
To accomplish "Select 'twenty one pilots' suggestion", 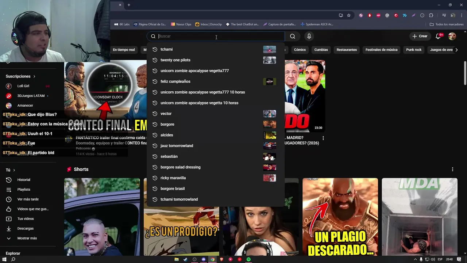I will tap(216, 60).
